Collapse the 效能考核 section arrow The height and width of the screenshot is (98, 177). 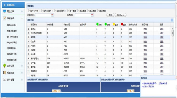22,18
